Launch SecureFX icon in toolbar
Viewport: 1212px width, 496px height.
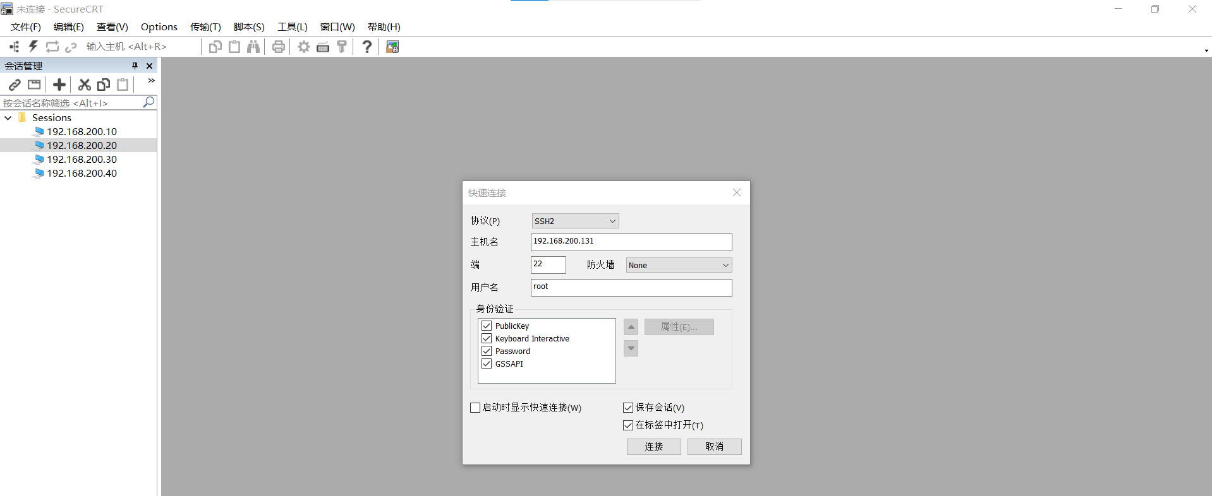tap(392, 47)
